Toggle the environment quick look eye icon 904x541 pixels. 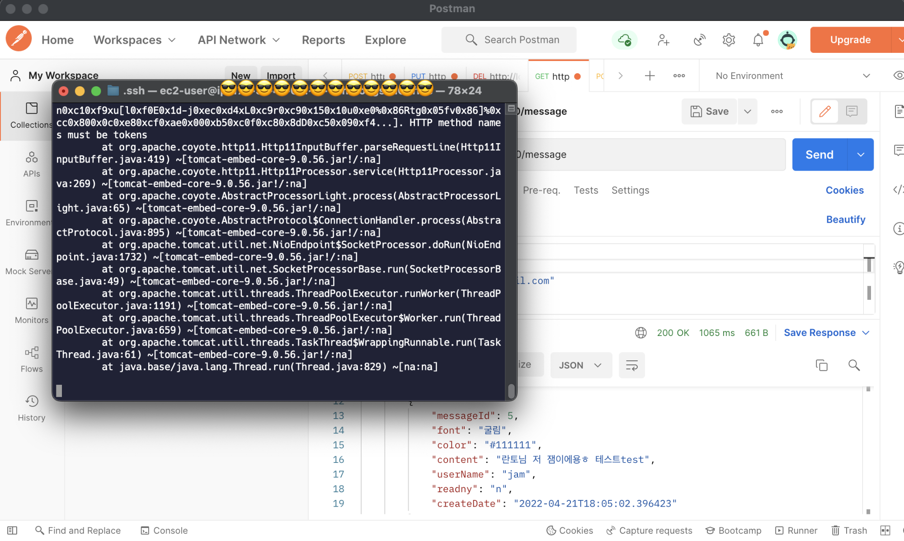(x=898, y=75)
